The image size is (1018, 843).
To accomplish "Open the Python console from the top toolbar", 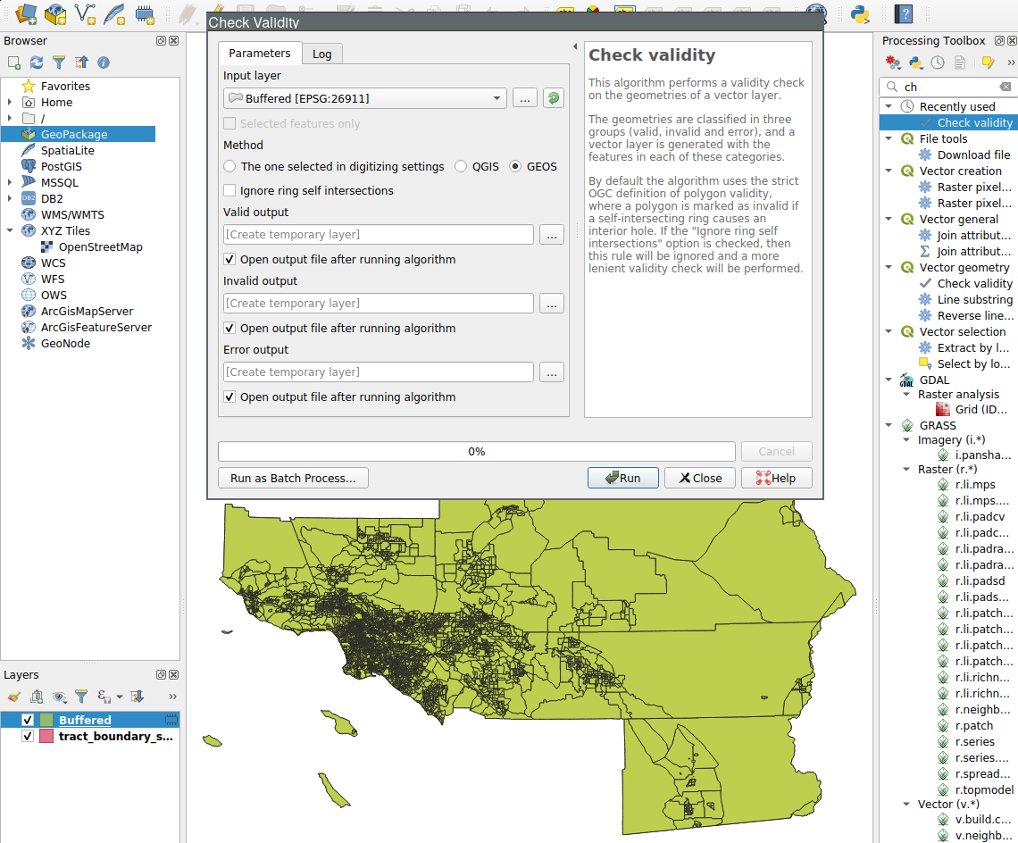I will (861, 13).
